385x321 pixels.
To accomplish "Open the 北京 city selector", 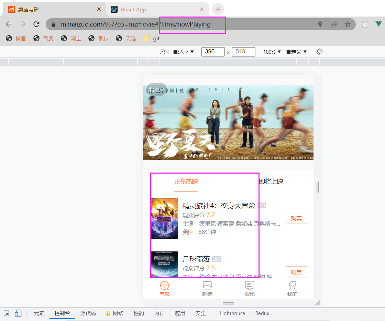I will [x=156, y=90].
